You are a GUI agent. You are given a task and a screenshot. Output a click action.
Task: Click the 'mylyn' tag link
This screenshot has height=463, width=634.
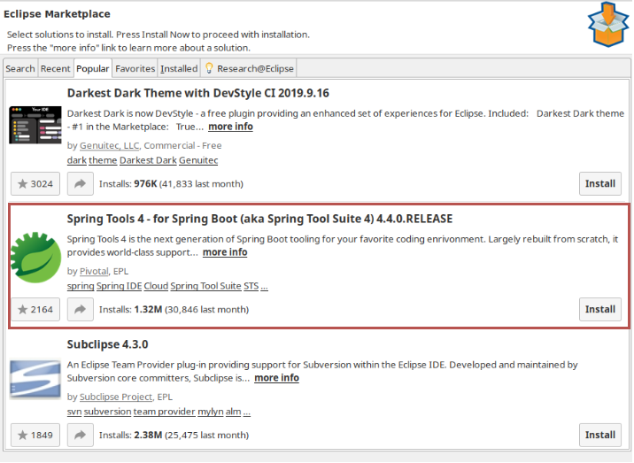pyautogui.click(x=210, y=412)
